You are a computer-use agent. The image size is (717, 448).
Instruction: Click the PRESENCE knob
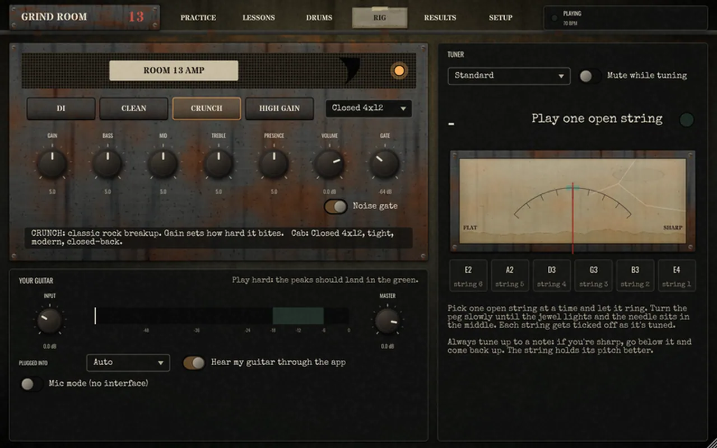click(x=274, y=164)
